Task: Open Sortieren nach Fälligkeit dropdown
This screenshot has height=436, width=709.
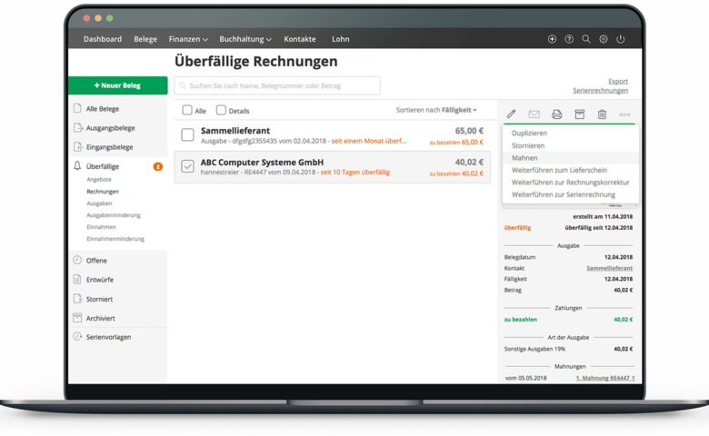Action: (x=436, y=110)
